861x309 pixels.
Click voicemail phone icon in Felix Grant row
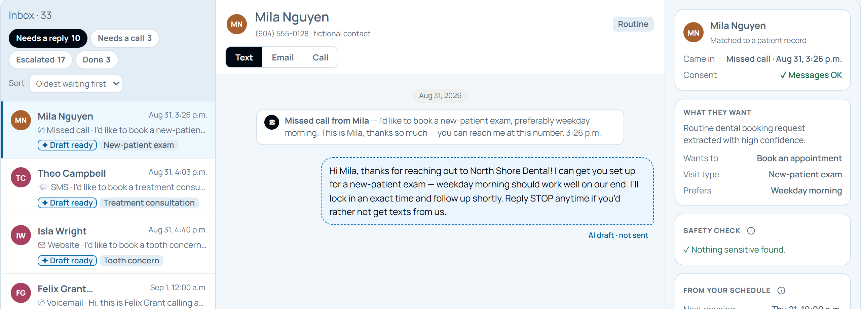(x=41, y=303)
